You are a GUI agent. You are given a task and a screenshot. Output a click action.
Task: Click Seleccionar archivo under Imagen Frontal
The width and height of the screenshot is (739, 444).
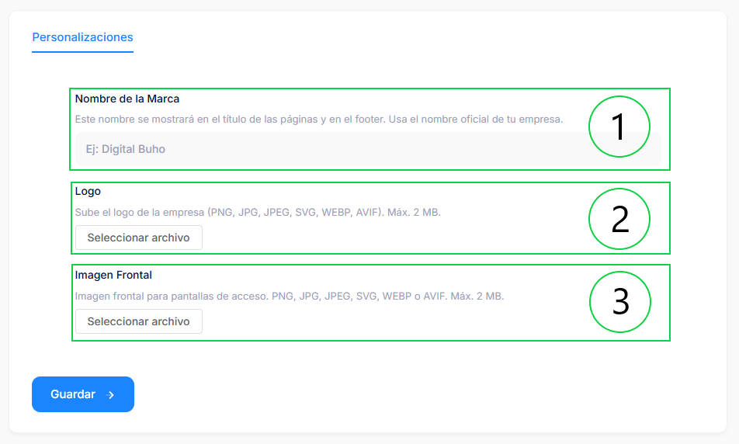[138, 321]
